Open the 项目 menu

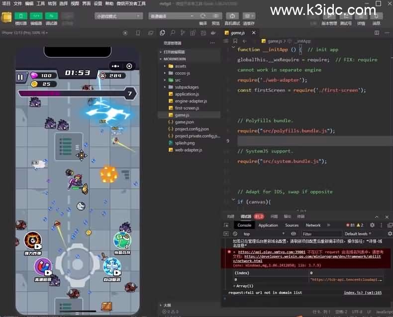tap(6, 3)
